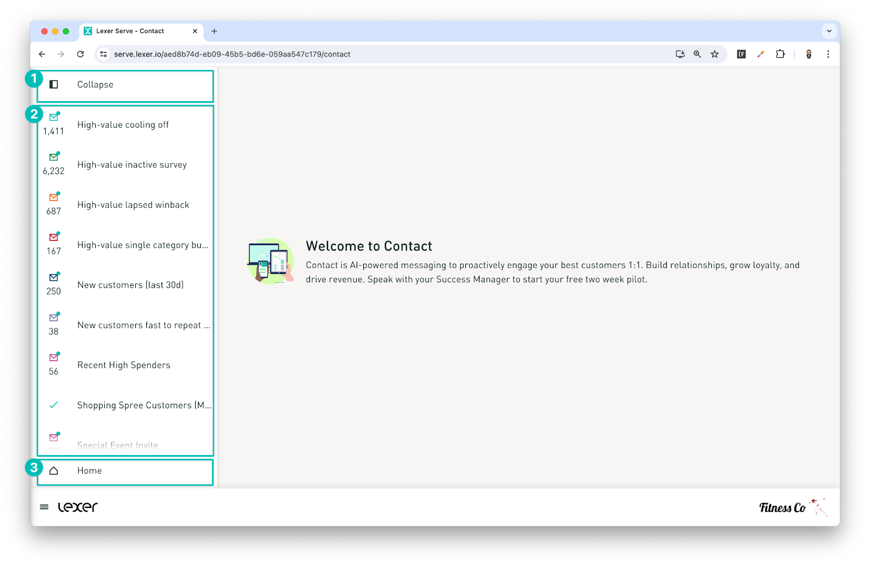Click the New customers fast to repeat envelope icon
This screenshot has height=566, width=870.
coord(54,317)
